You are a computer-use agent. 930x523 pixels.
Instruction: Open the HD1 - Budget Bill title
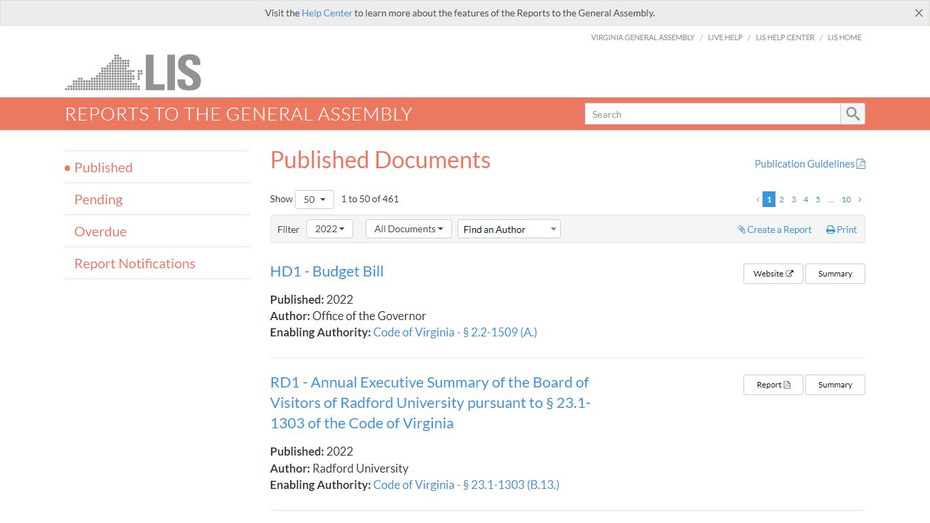click(x=327, y=271)
